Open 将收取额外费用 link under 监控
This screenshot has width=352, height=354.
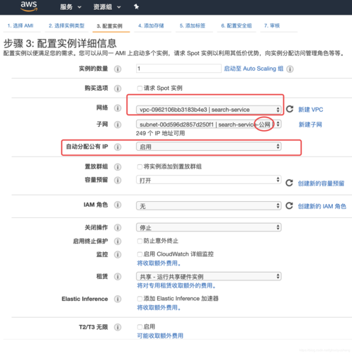[x=159, y=263]
